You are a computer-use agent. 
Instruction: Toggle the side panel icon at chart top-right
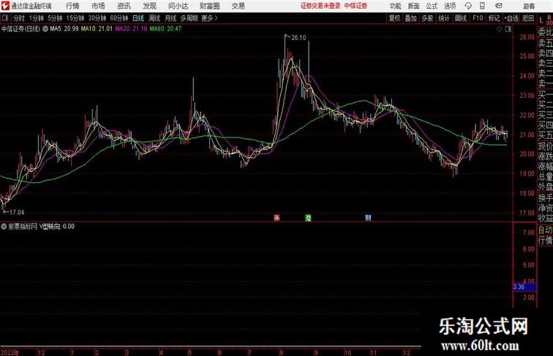(x=508, y=29)
